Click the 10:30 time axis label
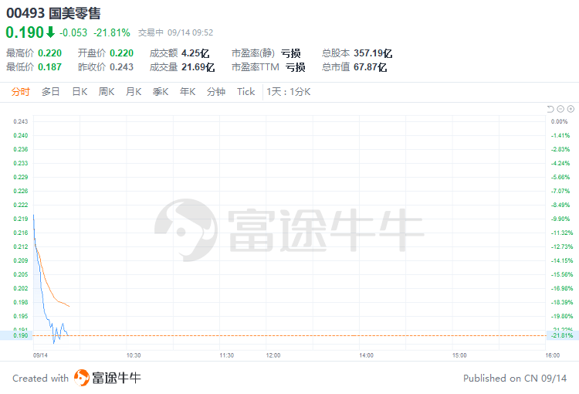The image size is (579, 394). [x=134, y=355]
